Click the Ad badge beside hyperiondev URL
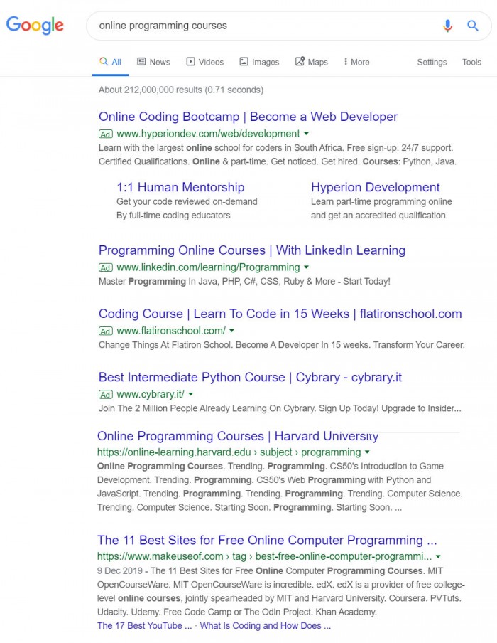The height and width of the screenshot is (643, 497). (106, 134)
